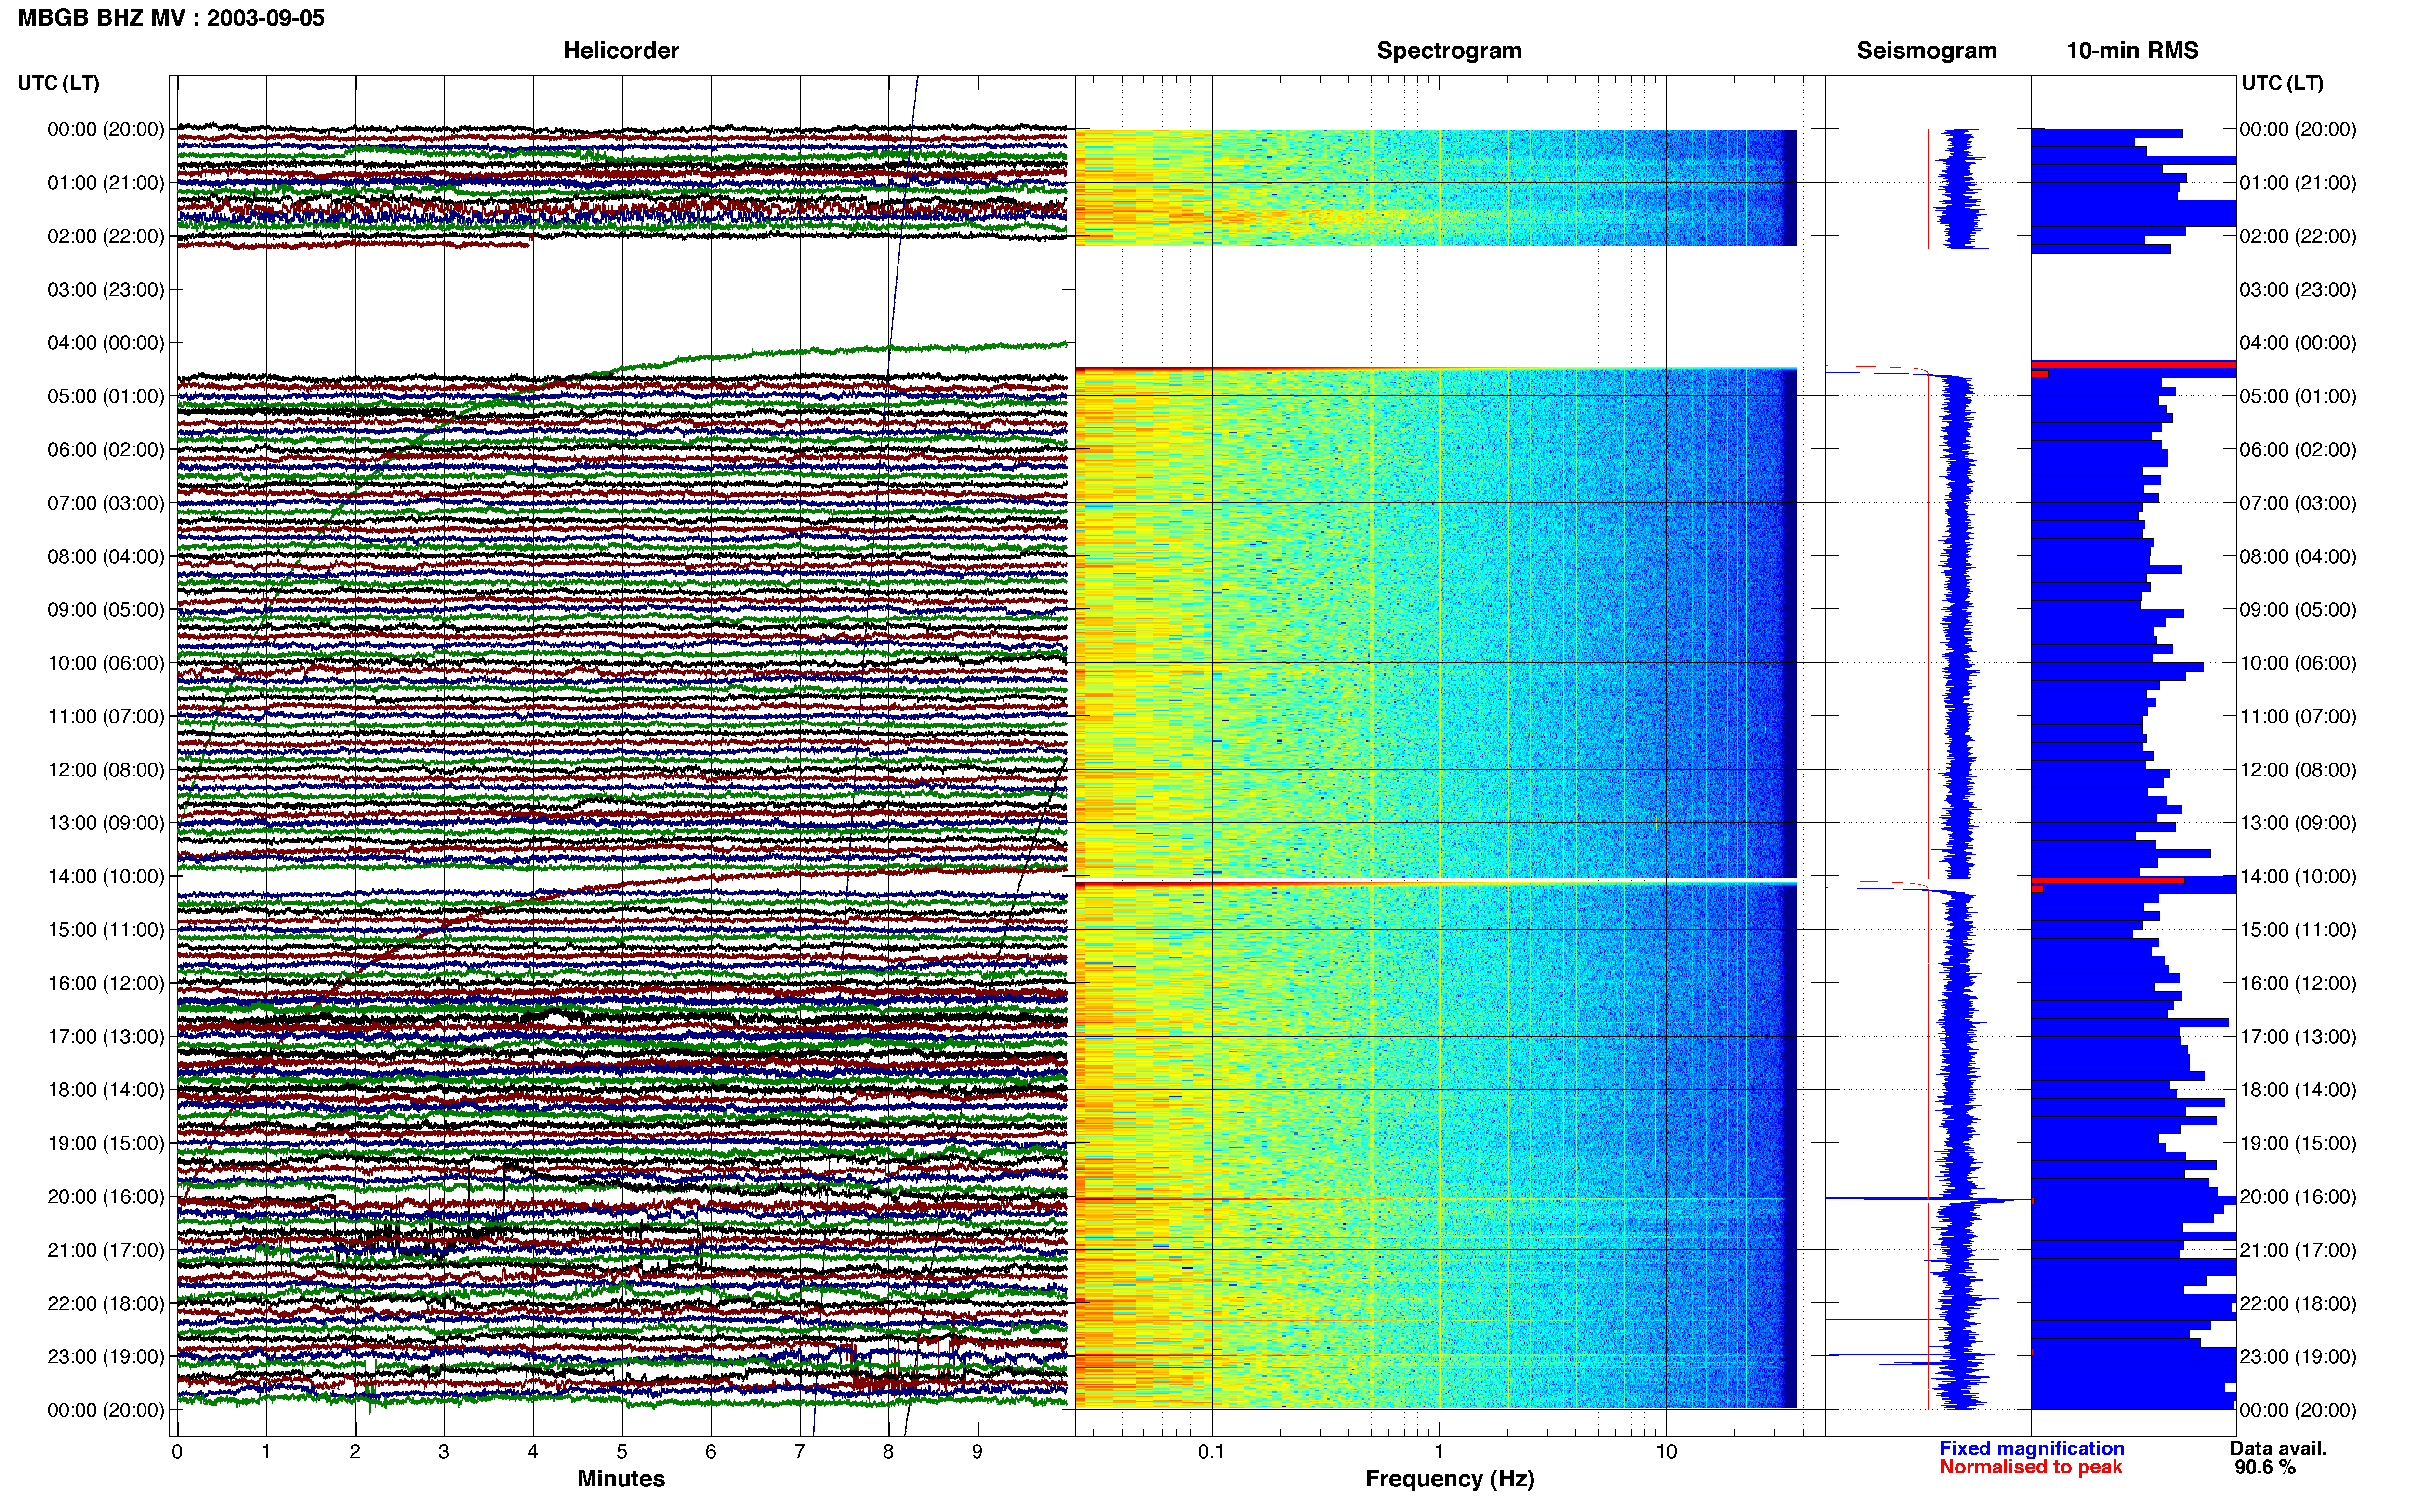The image size is (2418, 1512).
Task: Click the 'Data avail.' label
Action: 2278,1449
